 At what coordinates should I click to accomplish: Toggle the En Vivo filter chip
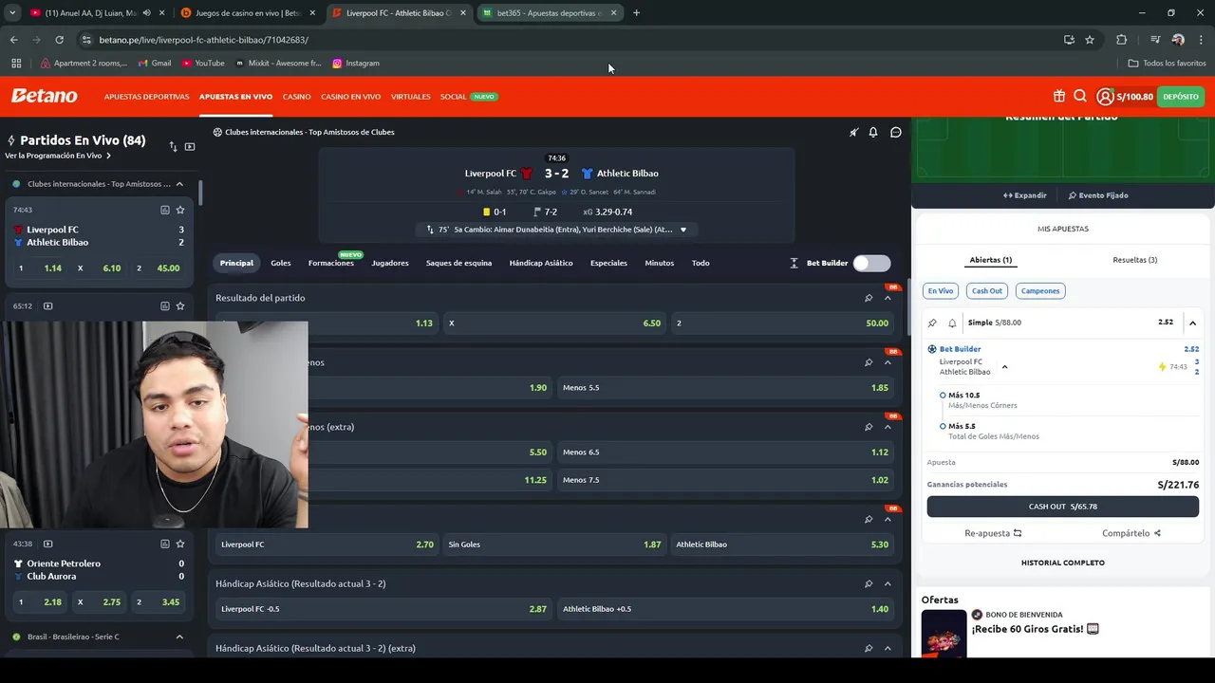(x=941, y=291)
